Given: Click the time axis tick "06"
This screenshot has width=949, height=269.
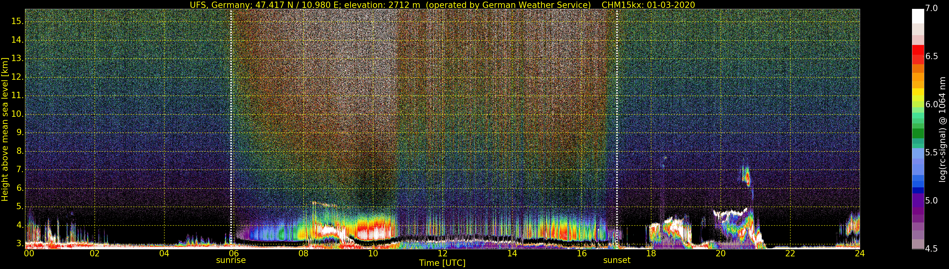Looking at the screenshot, I should [234, 253].
